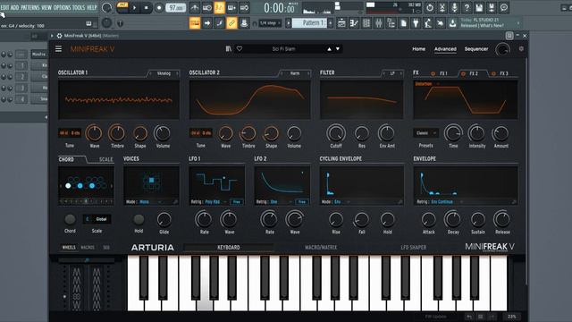
Task: Open the 1/4 step snap dropdown
Action: click(x=270, y=23)
